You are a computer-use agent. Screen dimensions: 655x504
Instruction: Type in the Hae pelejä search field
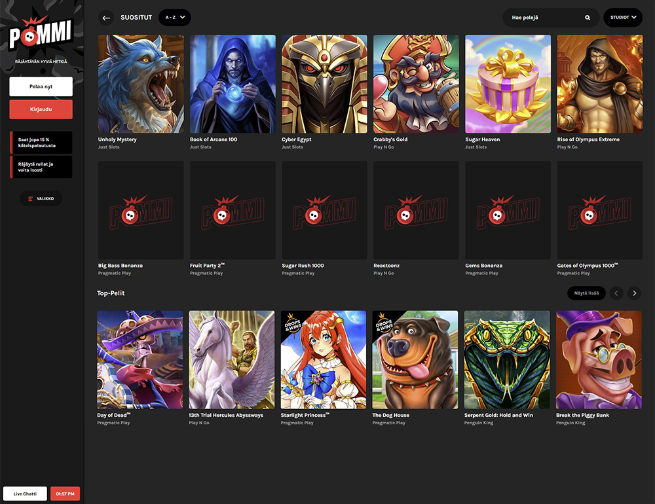point(544,18)
